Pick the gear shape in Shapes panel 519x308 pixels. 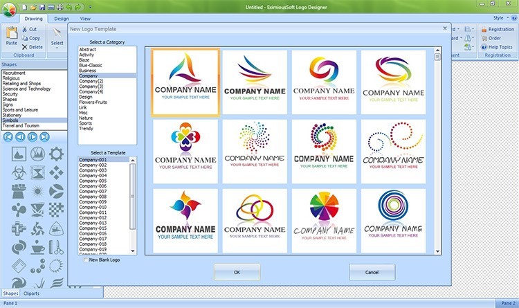tap(57, 153)
